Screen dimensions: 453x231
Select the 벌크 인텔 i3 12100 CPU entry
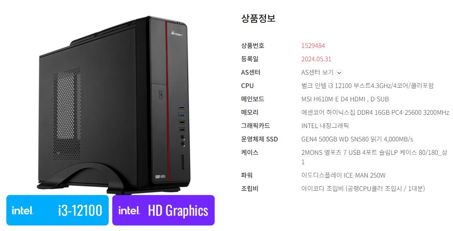click(x=367, y=86)
